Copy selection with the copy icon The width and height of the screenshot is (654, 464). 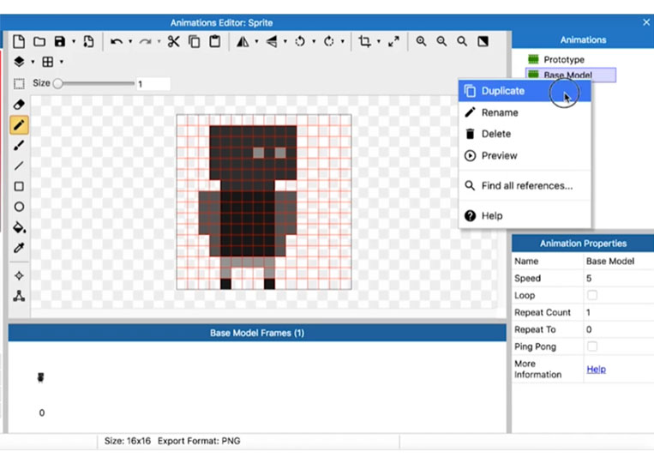tap(195, 41)
